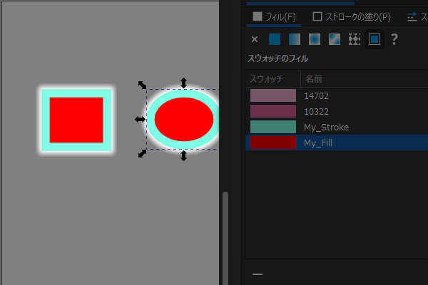Select the Radial gradient fill icon
The height and width of the screenshot is (285, 428).
pos(315,39)
